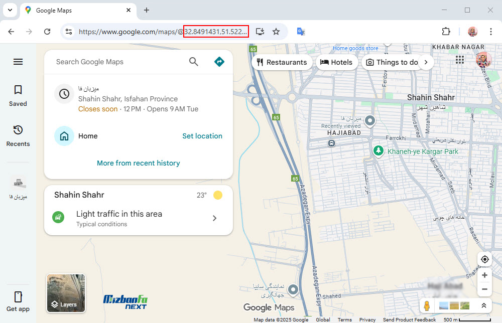Open the tab search dropdown arrow
Image resolution: width=502 pixels, height=323 pixels.
(x=10, y=10)
